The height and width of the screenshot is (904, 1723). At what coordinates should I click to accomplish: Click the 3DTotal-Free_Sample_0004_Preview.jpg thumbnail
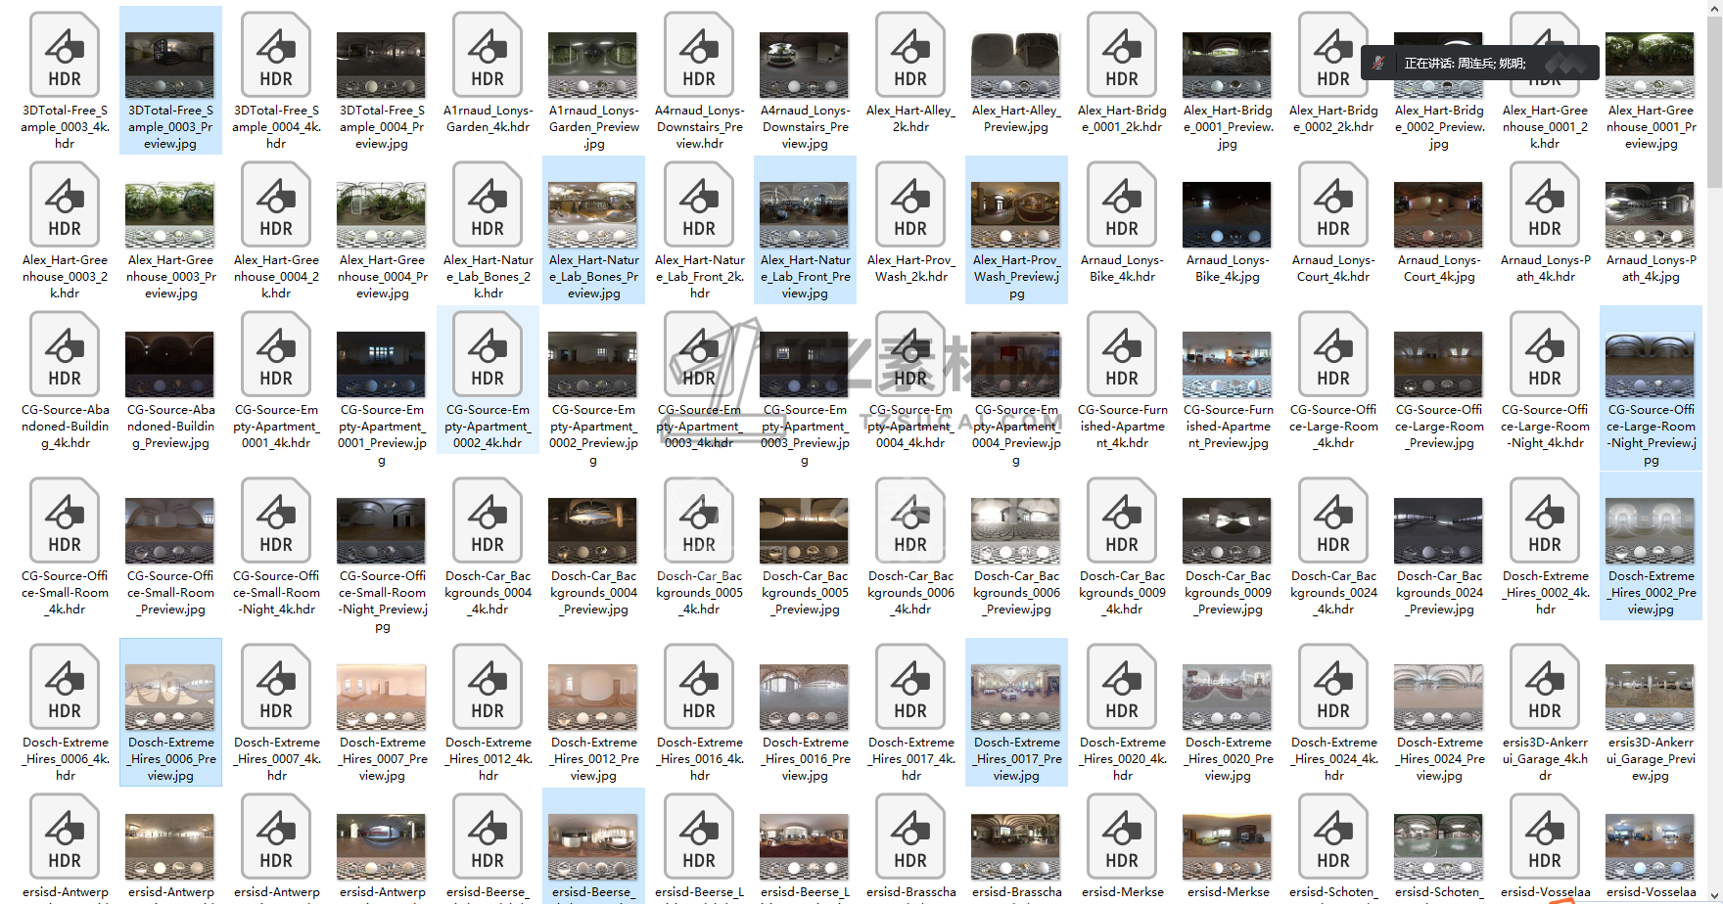(382, 65)
